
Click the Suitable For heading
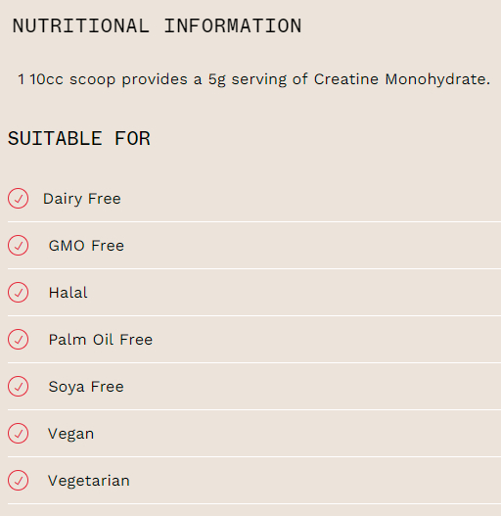[79, 138]
